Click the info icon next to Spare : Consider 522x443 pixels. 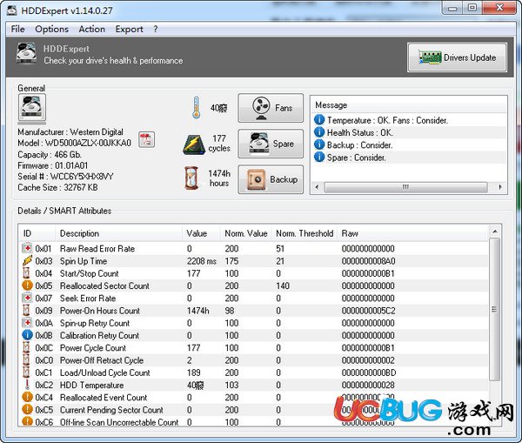(319, 157)
